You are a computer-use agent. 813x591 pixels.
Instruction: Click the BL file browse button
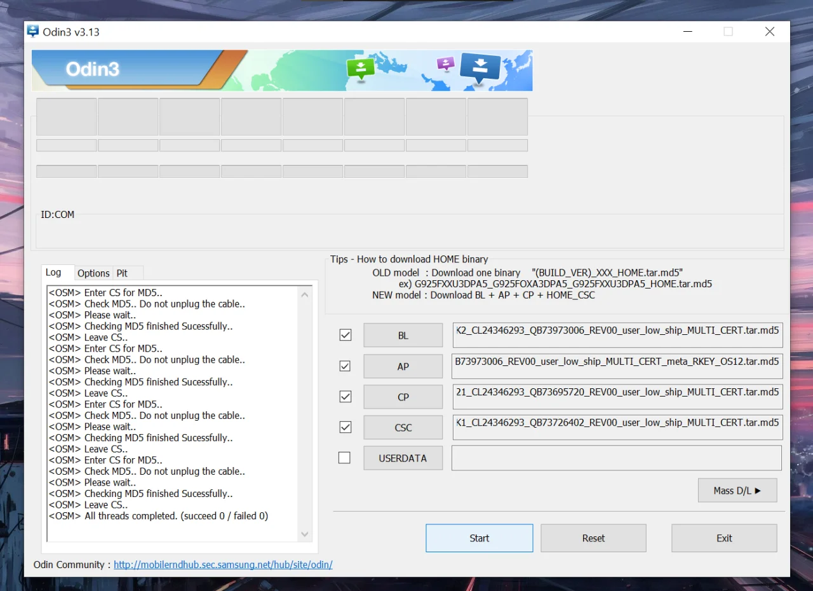403,336
